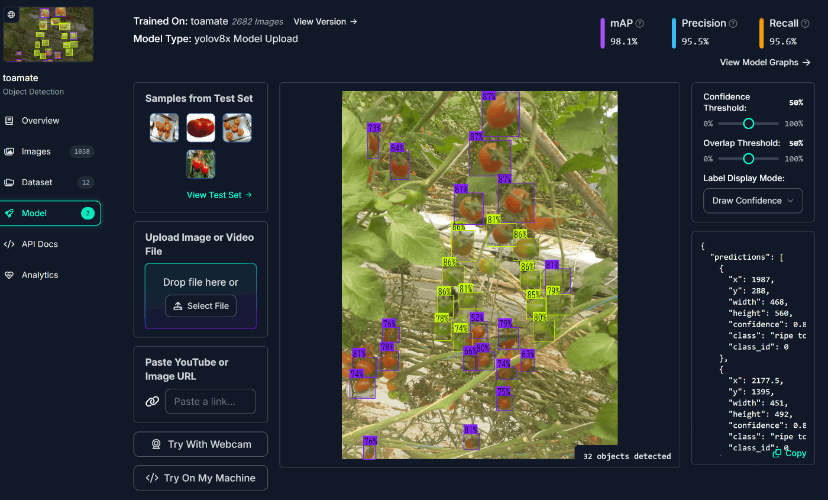Click the Overlap Threshold 50% value
828x500 pixels.
tap(796, 143)
